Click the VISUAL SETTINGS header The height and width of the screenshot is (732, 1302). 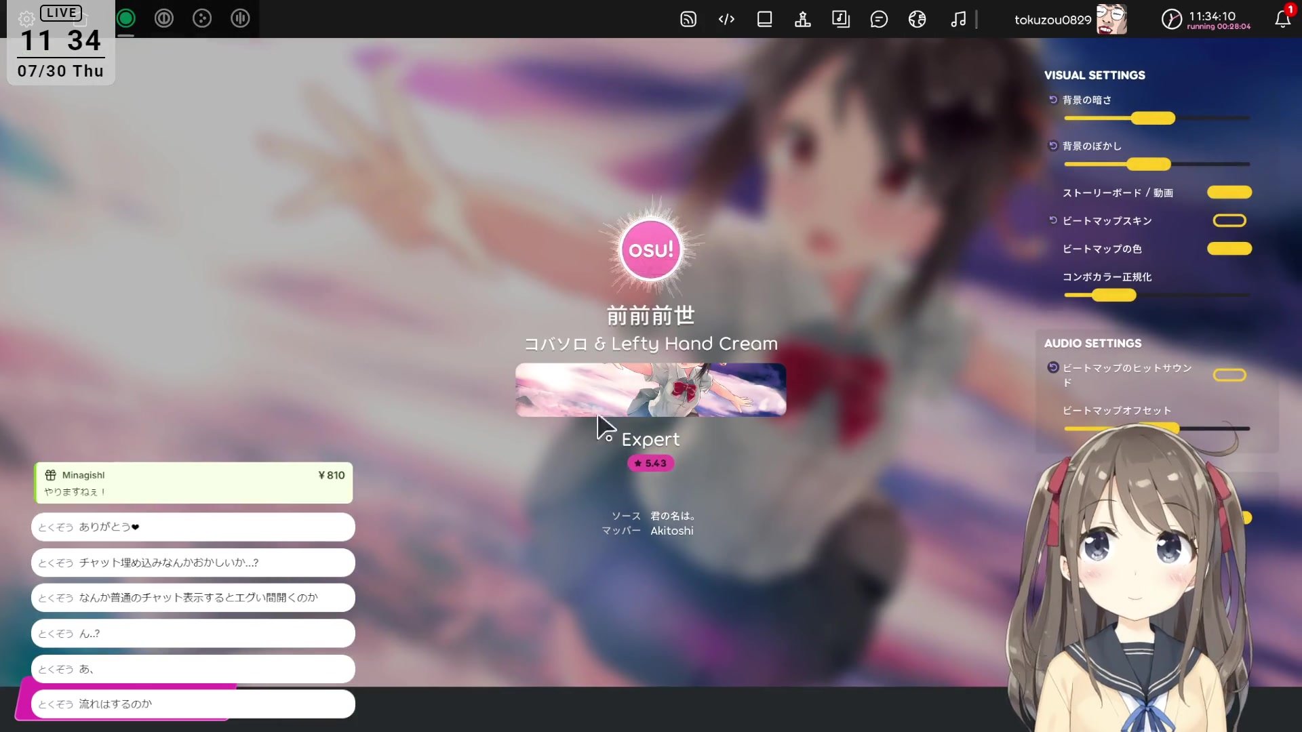1094,75
